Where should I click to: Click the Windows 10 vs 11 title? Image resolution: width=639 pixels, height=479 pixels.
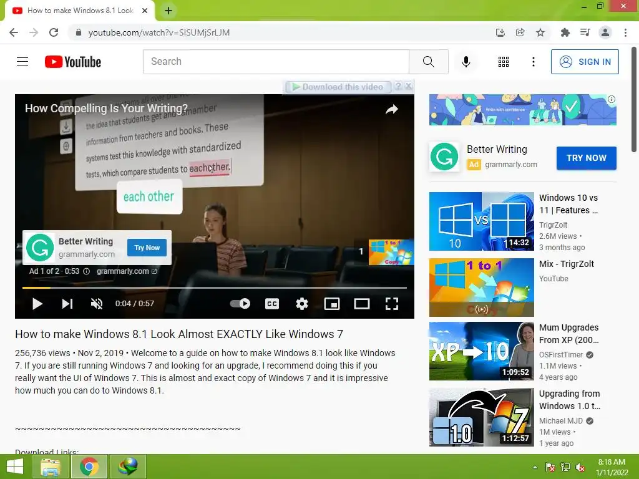coord(569,204)
